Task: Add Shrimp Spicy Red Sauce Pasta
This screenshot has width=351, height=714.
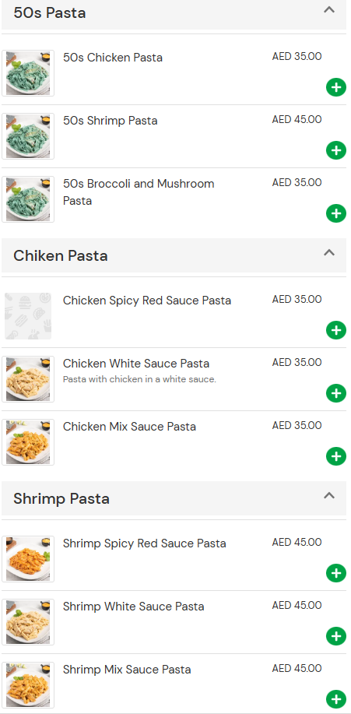Action: [336, 573]
